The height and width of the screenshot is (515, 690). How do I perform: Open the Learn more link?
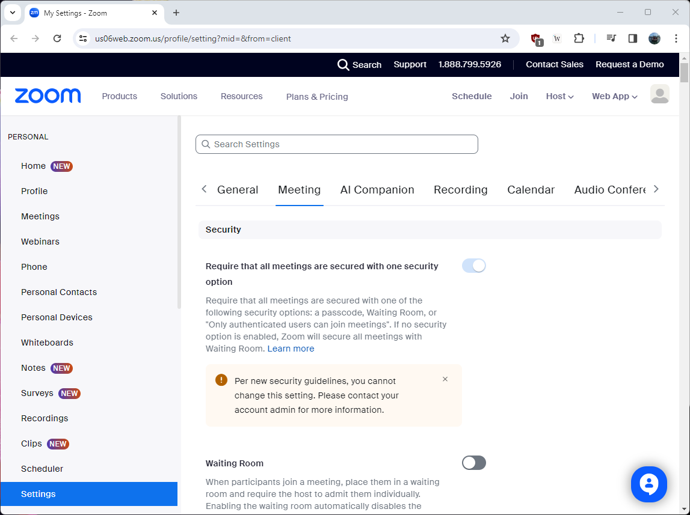(x=291, y=349)
